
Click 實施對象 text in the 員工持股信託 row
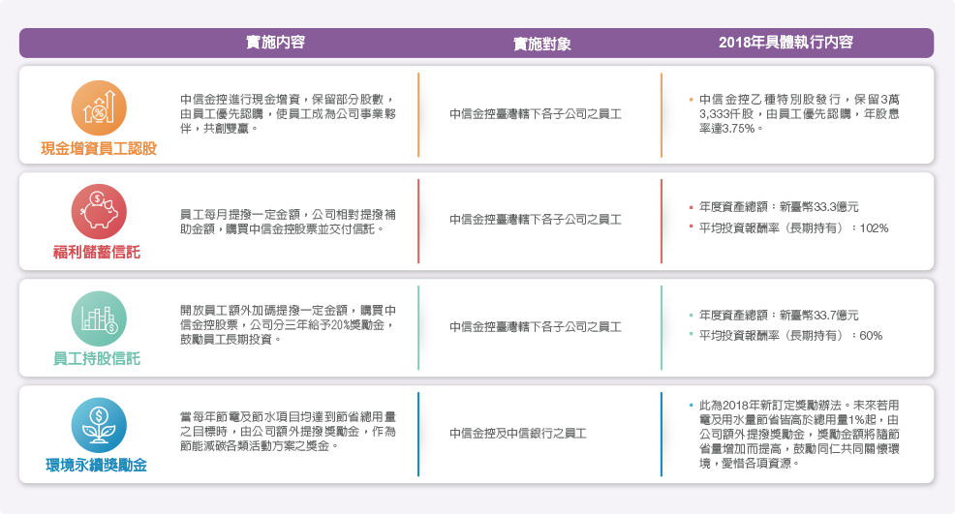click(536, 327)
